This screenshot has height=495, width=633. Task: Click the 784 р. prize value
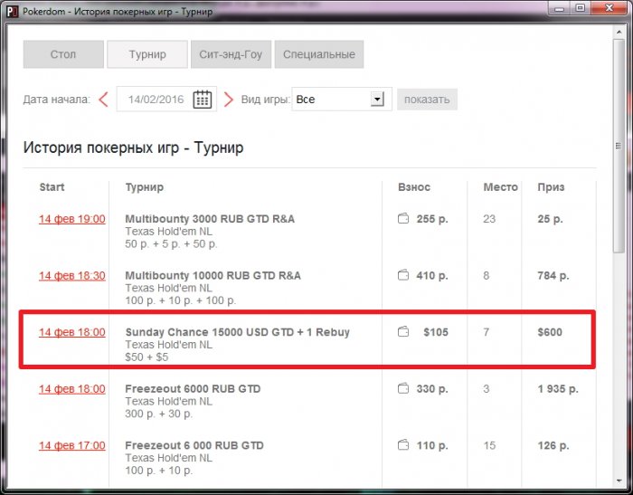553,276
